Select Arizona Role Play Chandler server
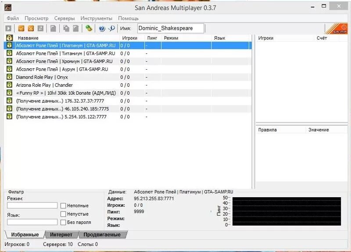The height and width of the screenshot is (252, 351). click(128, 85)
